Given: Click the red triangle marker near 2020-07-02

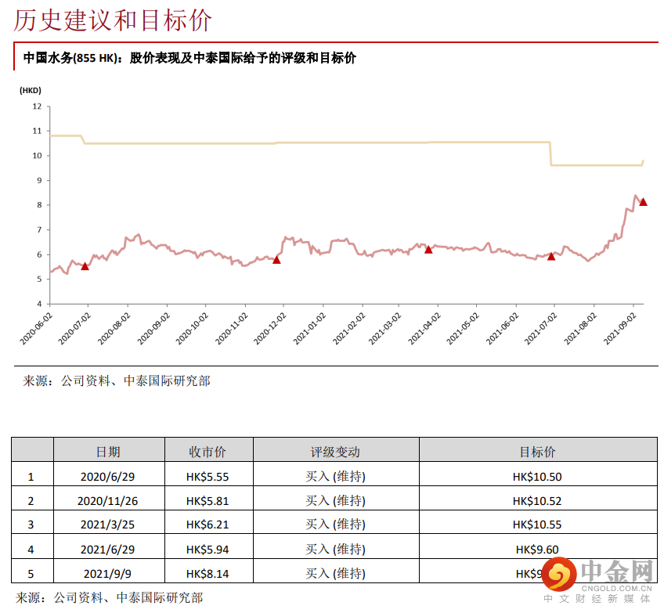Looking at the screenshot, I should point(85,266).
